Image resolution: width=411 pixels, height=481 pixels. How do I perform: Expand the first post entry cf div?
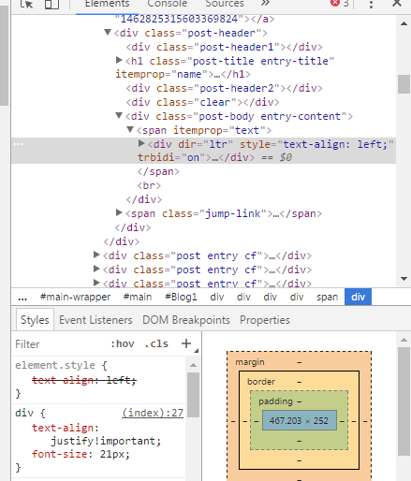96,255
